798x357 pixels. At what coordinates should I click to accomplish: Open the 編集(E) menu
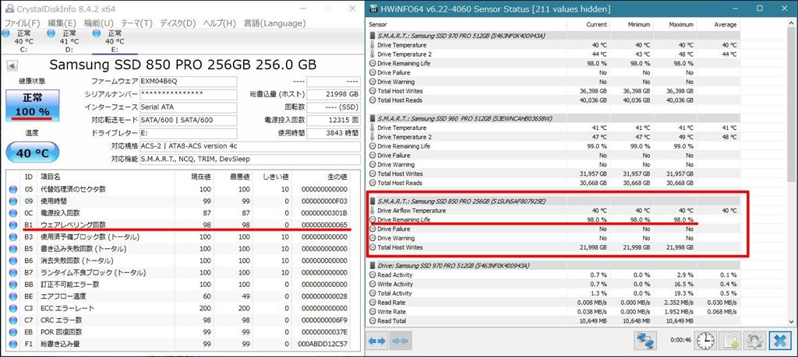click(x=62, y=23)
